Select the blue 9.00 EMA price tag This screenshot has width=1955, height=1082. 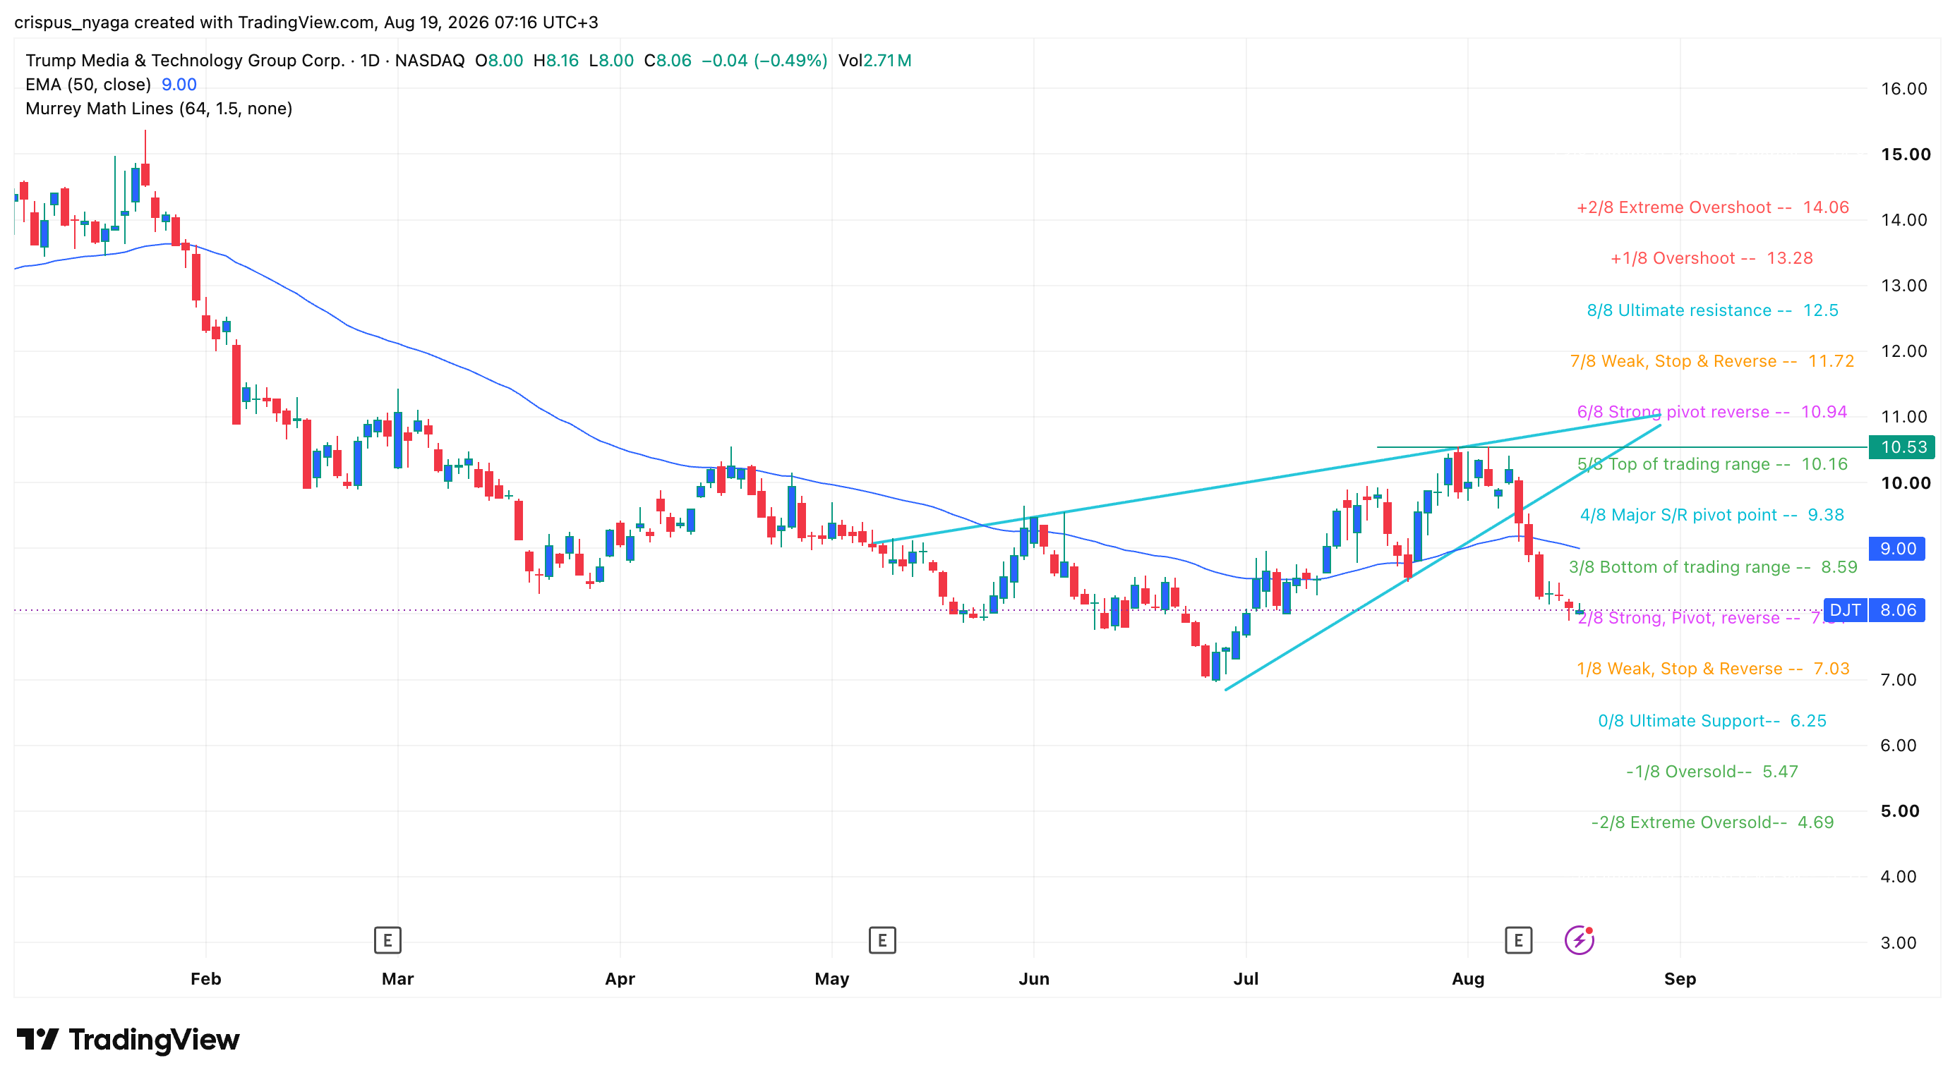click(x=1896, y=548)
